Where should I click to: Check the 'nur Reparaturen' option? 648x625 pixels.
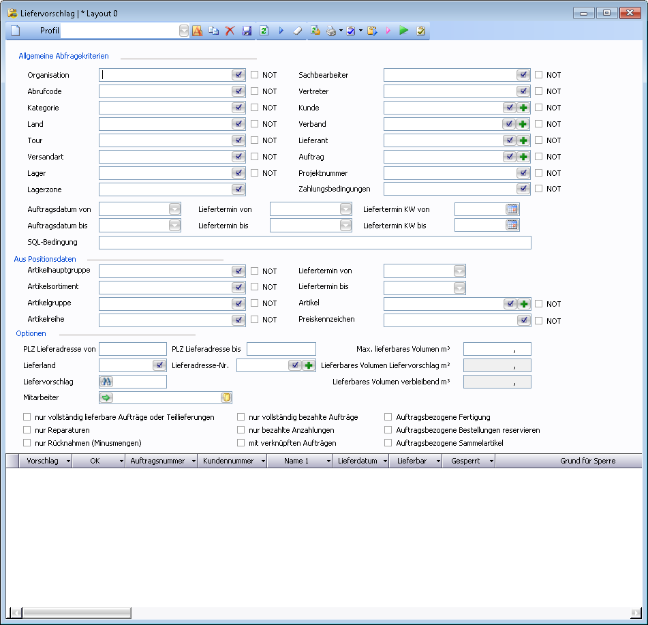coord(27,430)
